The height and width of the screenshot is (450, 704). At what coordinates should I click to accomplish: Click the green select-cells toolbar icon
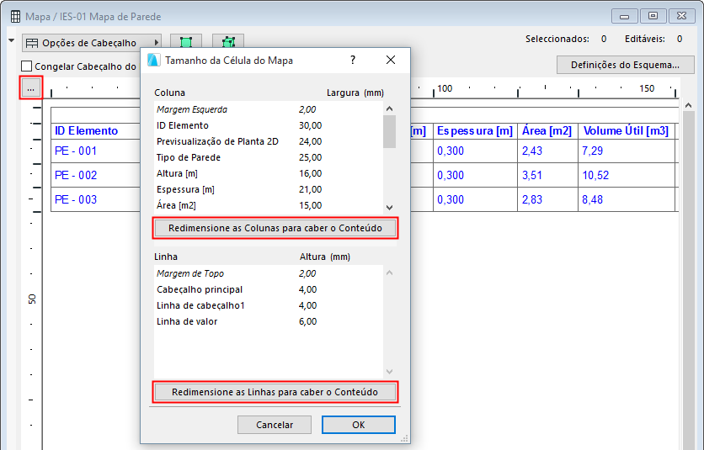point(186,42)
